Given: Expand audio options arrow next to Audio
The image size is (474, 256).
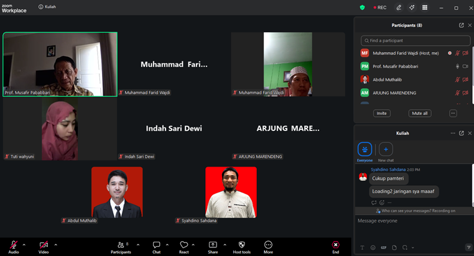Looking at the screenshot, I should coord(24,245).
